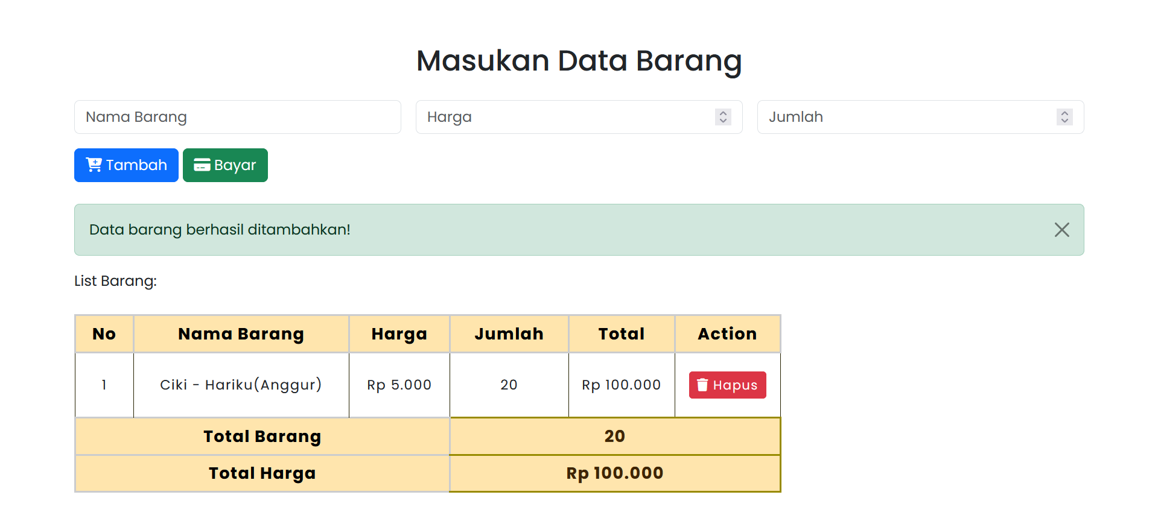This screenshot has height=524, width=1158.
Task: Click the Action column header
Action: tap(727, 334)
